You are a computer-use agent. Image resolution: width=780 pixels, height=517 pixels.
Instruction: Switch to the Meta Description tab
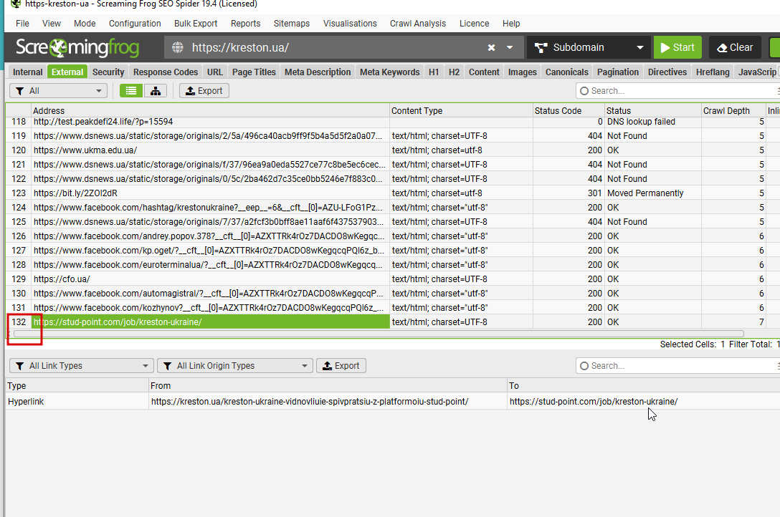tap(318, 72)
